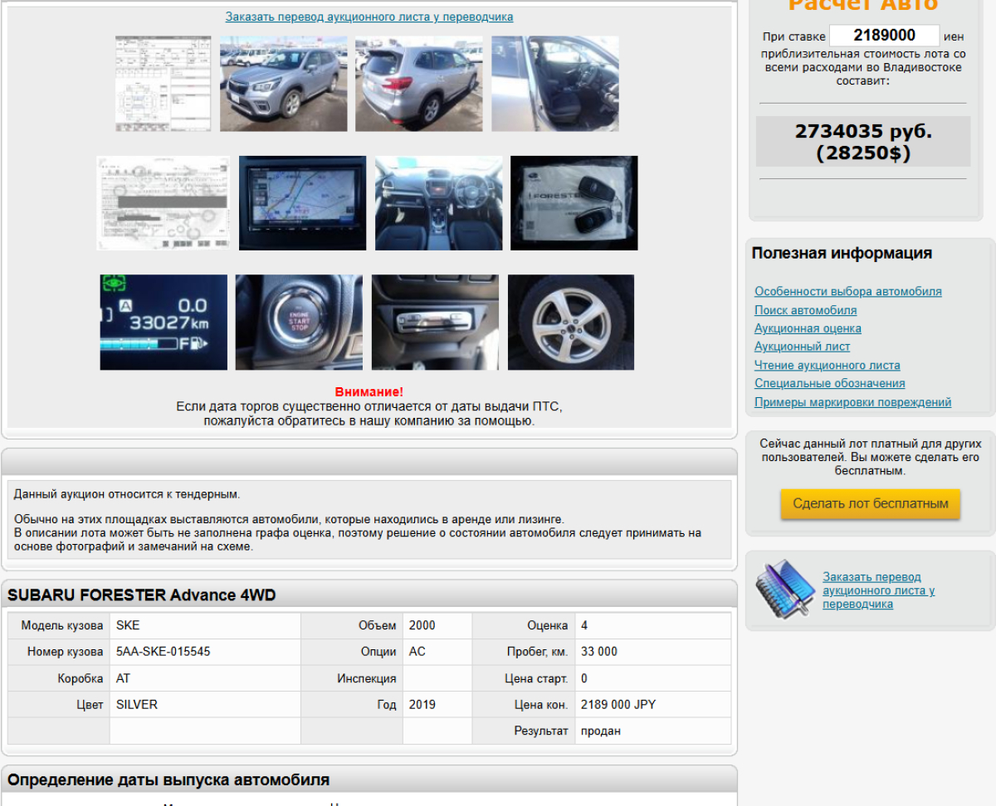
Task: View the rear view photo of silver Forester
Action: pyautogui.click(x=419, y=84)
